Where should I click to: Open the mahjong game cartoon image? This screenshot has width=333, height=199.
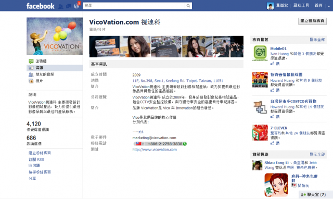point(276,185)
